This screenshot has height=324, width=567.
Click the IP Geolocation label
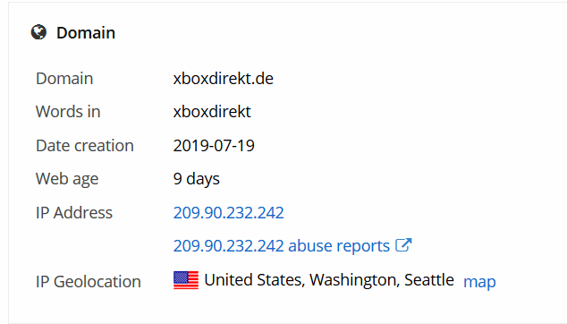pos(89,282)
